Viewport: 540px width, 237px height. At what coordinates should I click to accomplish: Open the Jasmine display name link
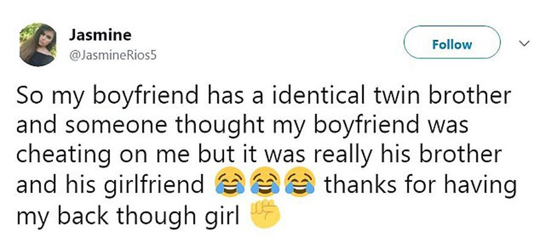pos(93,36)
